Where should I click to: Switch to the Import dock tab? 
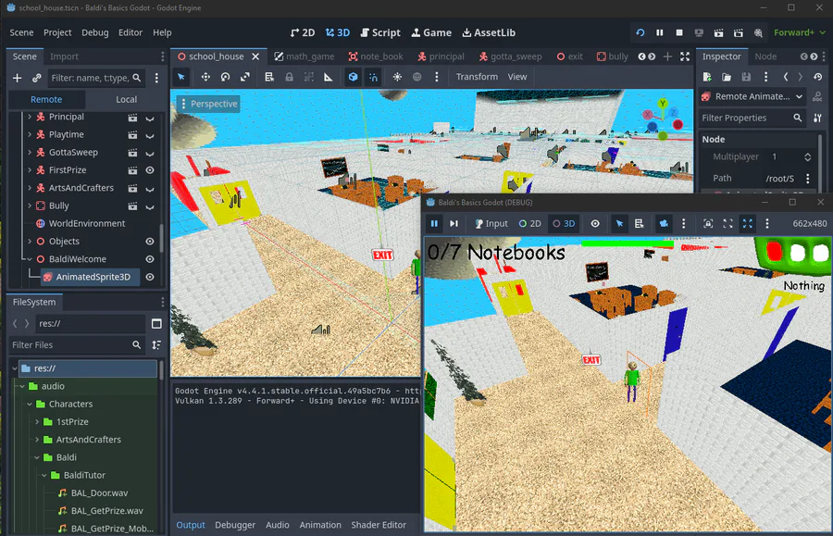(64, 56)
